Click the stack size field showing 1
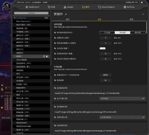Screen dimensions: 149x135 point(106,43)
